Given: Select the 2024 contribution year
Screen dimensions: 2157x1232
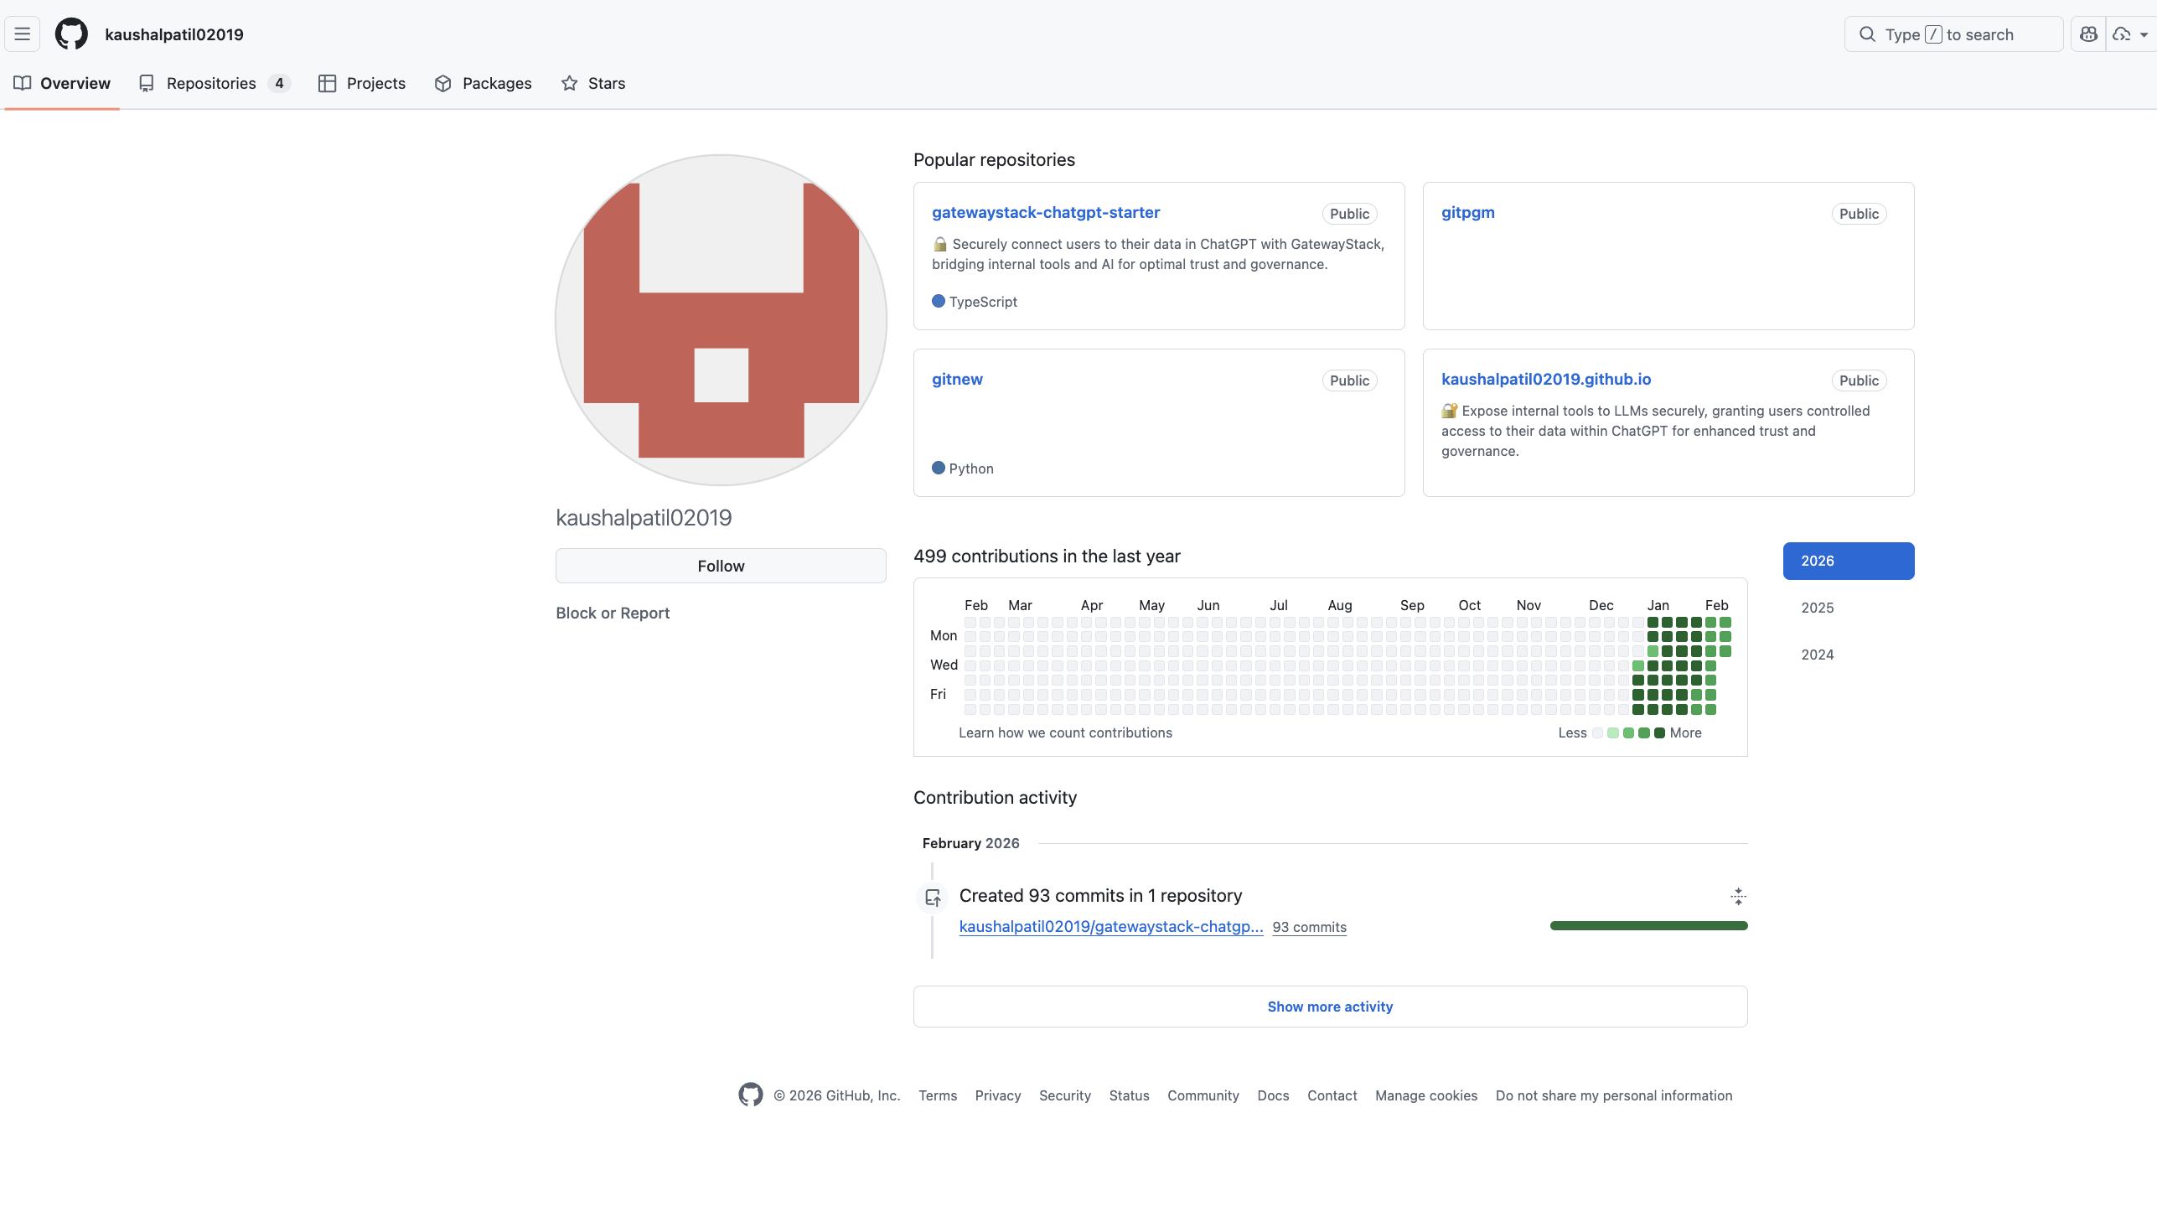Looking at the screenshot, I should [1817, 654].
